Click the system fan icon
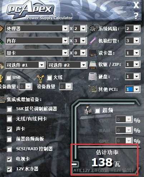144x177 pixels. (x=92, y=29)
